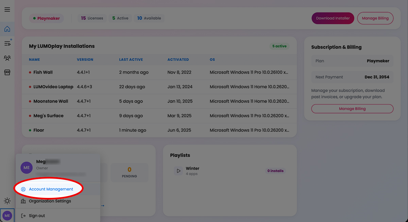Image resolution: width=408 pixels, height=222 pixels.
Task: Open the Winter playlist entry
Action: [x=230, y=171]
